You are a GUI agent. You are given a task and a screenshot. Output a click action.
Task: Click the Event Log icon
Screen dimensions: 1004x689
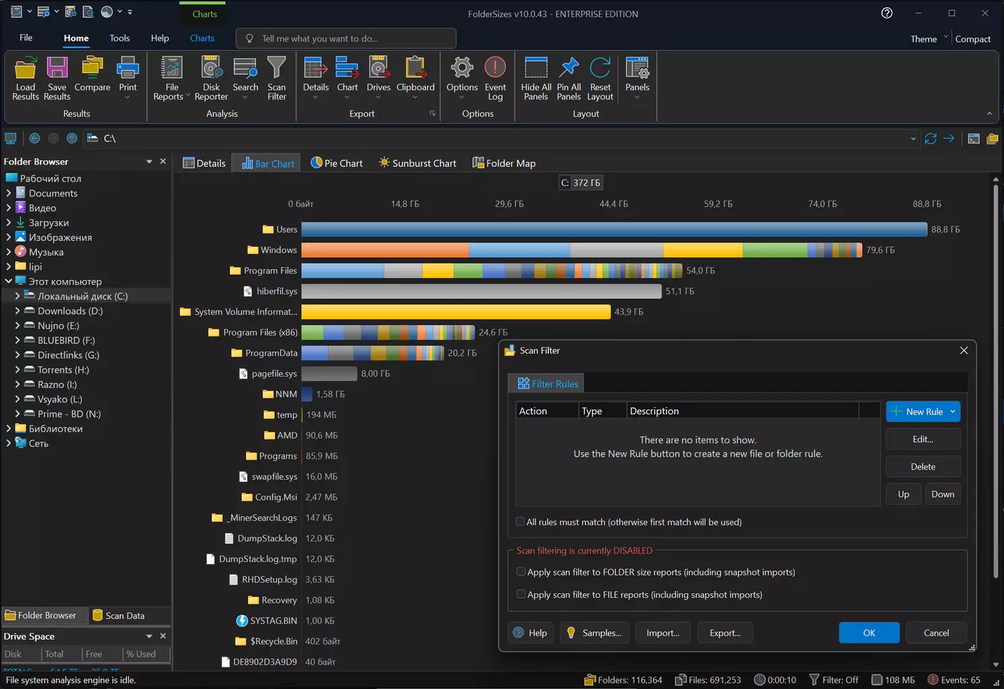pos(495,69)
